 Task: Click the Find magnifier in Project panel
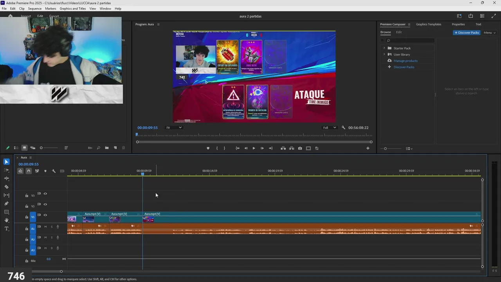tap(98, 148)
